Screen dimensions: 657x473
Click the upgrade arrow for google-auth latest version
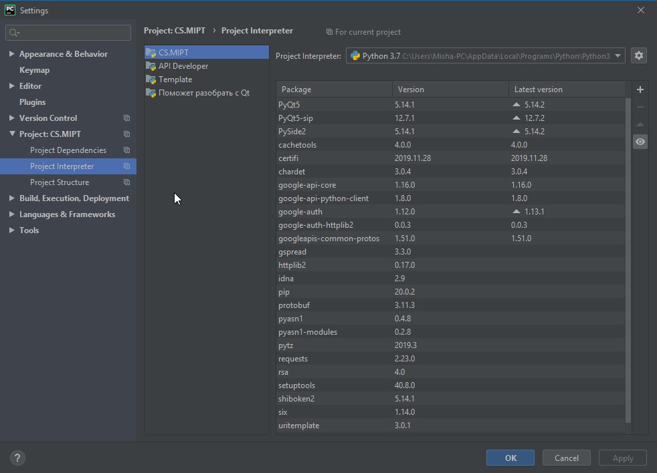point(517,211)
